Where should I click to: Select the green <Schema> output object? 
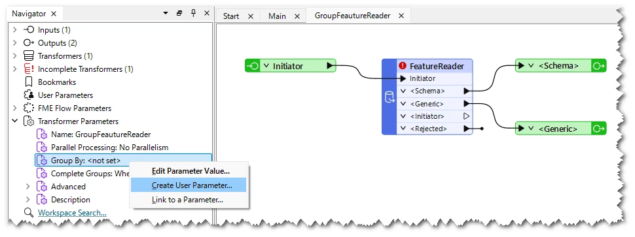(560, 65)
